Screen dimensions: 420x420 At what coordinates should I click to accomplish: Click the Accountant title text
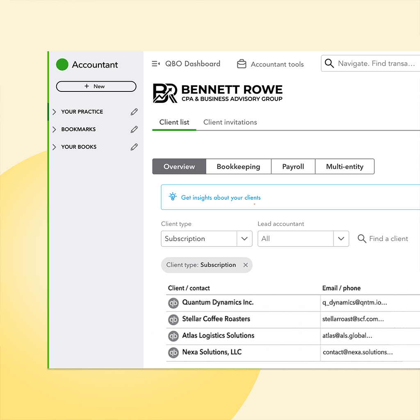pyautogui.click(x=95, y=65)
